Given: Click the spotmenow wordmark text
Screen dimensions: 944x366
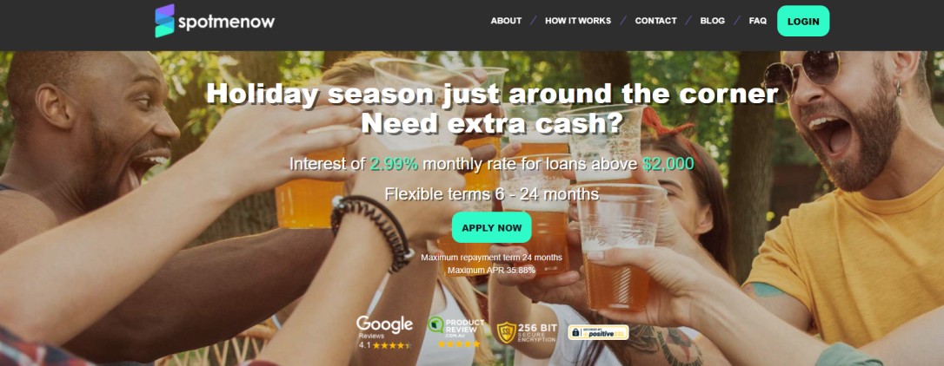Looking at the screenshot, I should [x=226, y=23].
